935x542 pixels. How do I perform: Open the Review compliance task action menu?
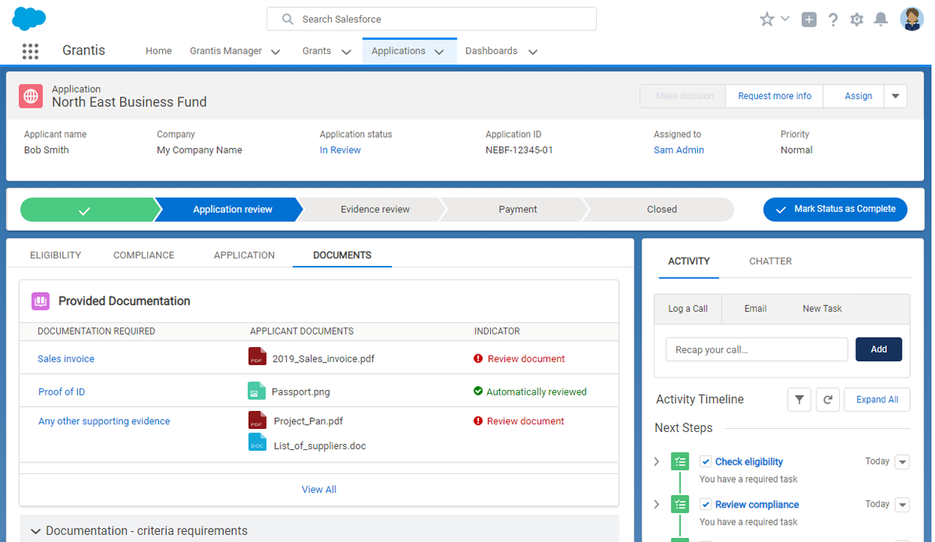coord(902,505)
